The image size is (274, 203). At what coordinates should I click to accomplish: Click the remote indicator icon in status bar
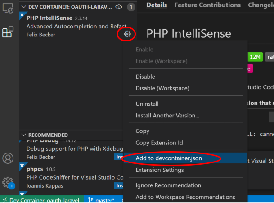5,200
